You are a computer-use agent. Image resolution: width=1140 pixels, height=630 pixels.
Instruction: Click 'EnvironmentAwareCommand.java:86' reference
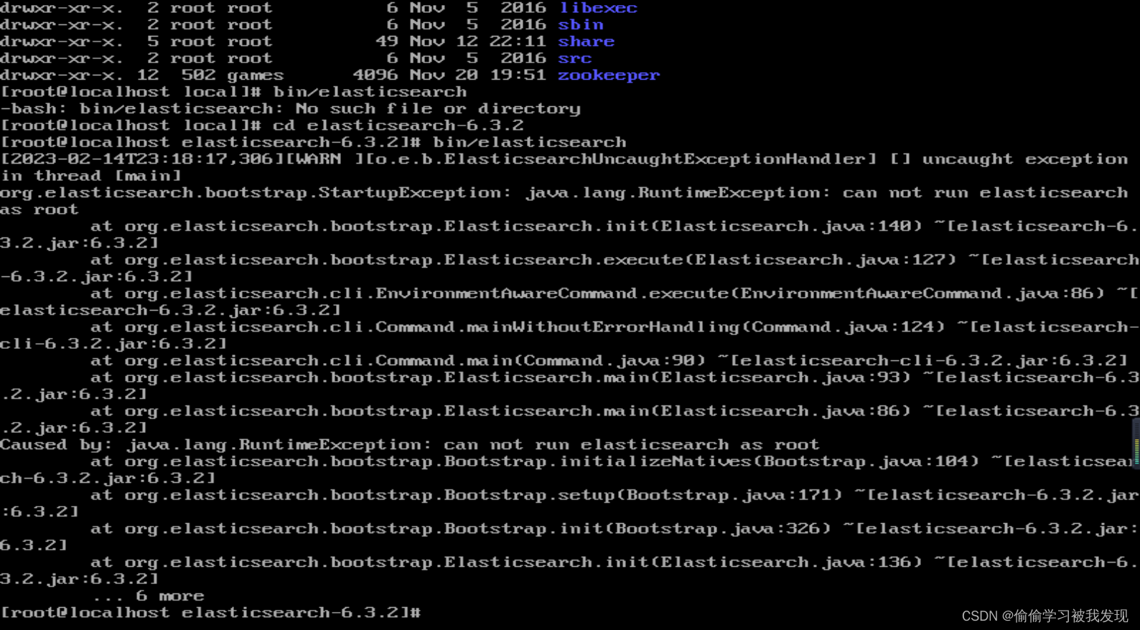pyautogui.click(x=917, y=293)
